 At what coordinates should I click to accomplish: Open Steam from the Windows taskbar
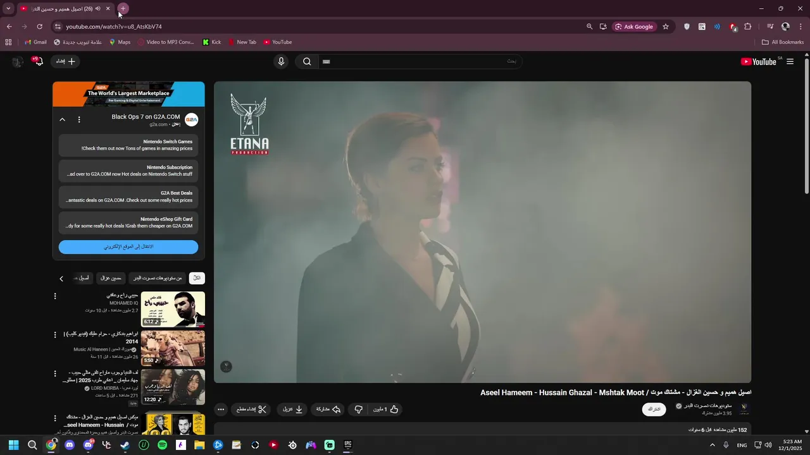(x=125, y=445)
